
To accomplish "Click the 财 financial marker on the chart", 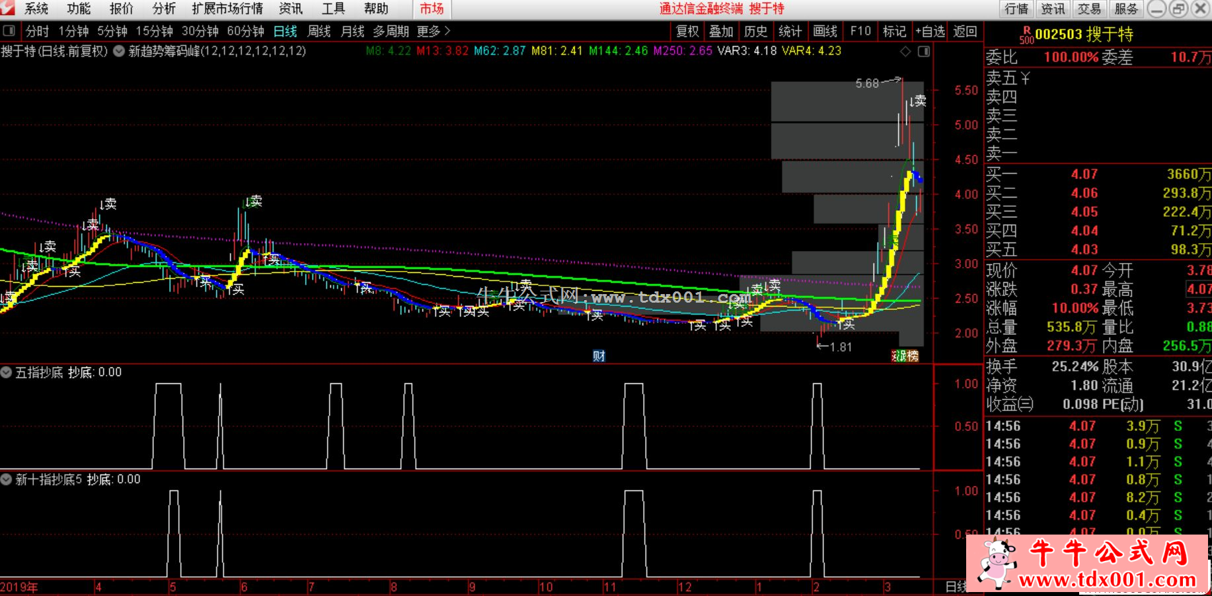I will point(599,356).
